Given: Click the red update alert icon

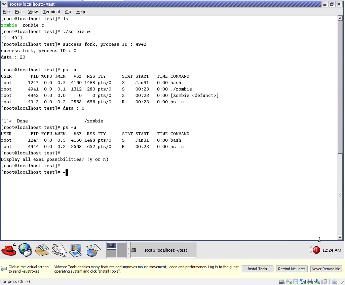Looking at the screenshot, I should [x=316, y=250].
